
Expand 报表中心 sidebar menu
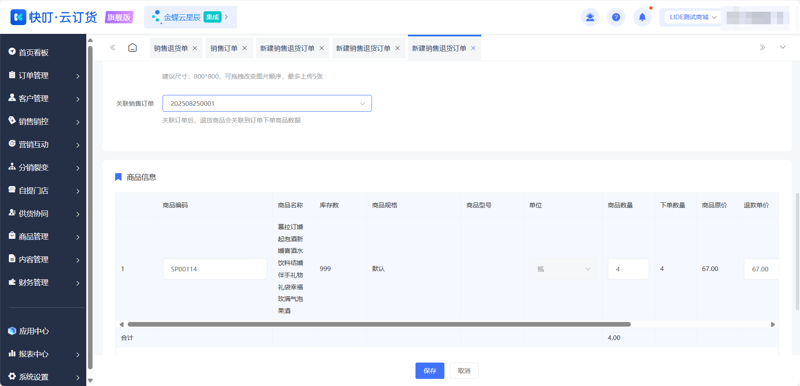click(44, 354)
